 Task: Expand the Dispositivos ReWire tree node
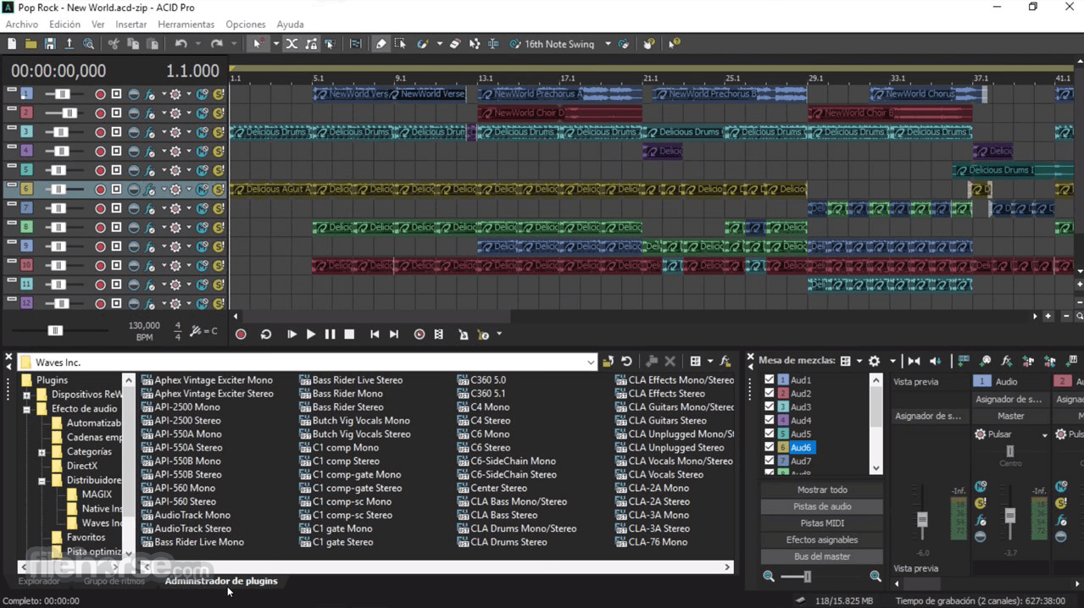26,395
